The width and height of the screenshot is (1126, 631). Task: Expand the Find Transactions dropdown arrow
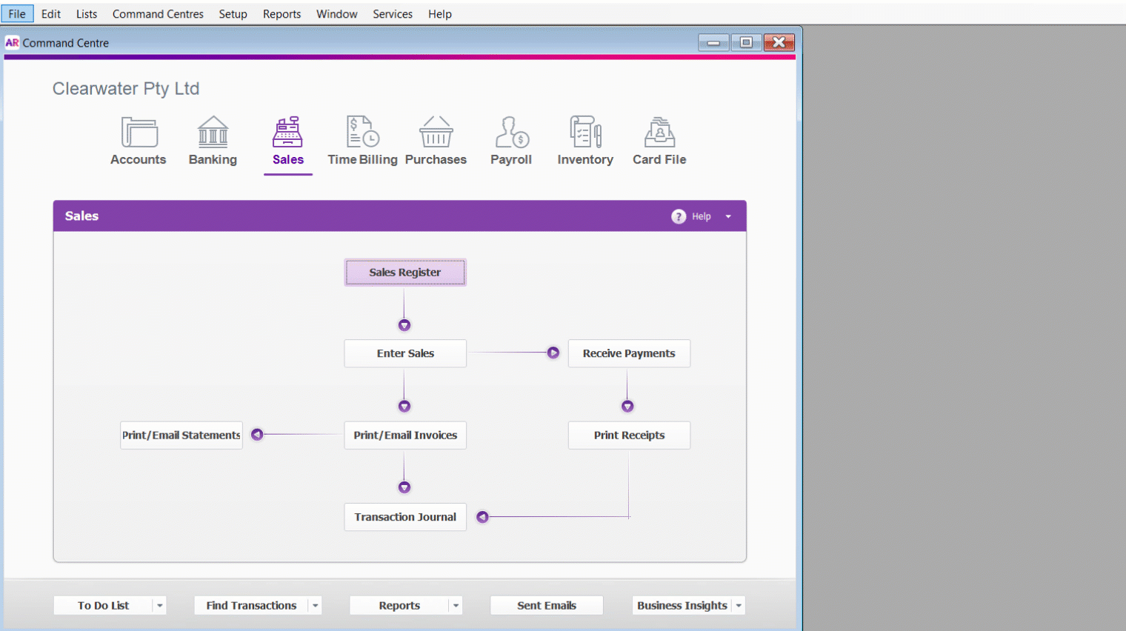pos(315,606)
